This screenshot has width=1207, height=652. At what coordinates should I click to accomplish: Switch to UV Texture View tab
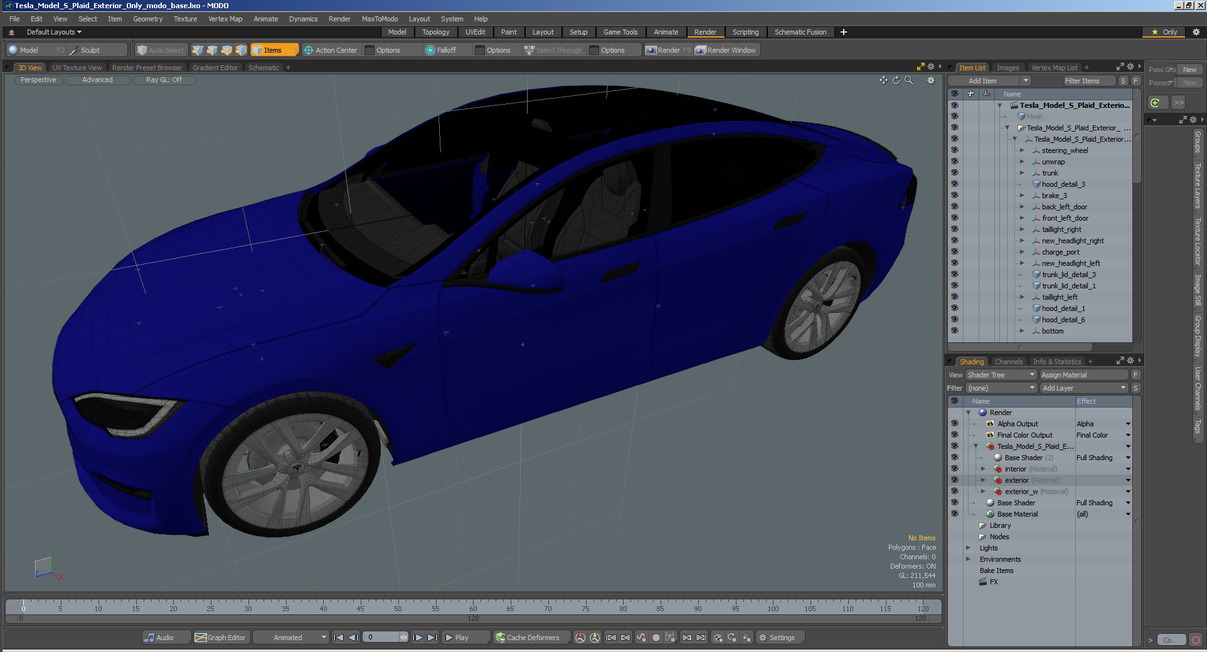click(77, 68)
